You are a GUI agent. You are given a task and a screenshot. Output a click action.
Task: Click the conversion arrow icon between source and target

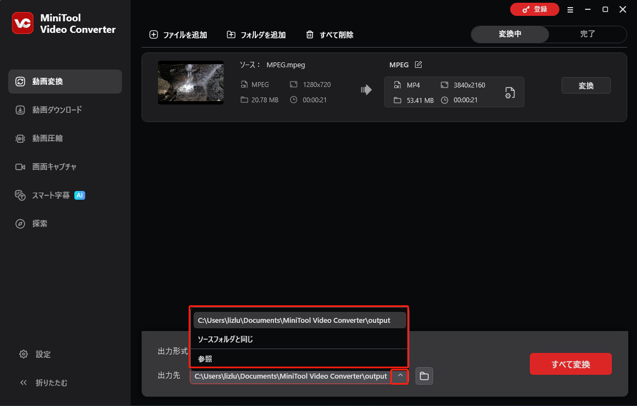[x=366, y=89]
